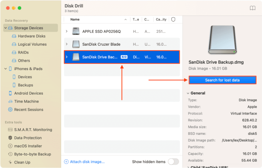Open the book-shaped help icon in the toolbar
This screenshot has height=168, width=262.
pos(252,8)
